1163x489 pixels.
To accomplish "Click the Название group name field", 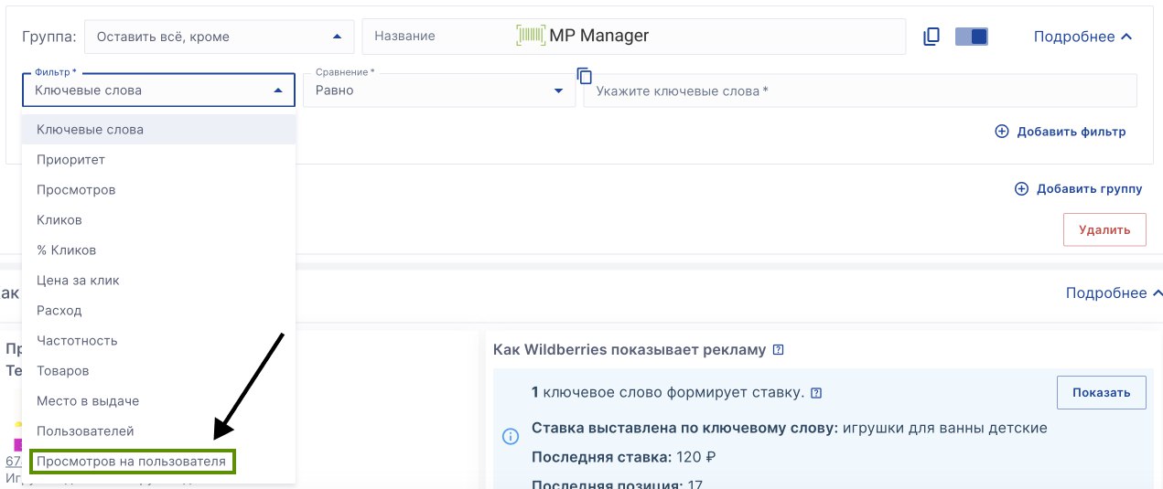I will click(x=633, y=37).
